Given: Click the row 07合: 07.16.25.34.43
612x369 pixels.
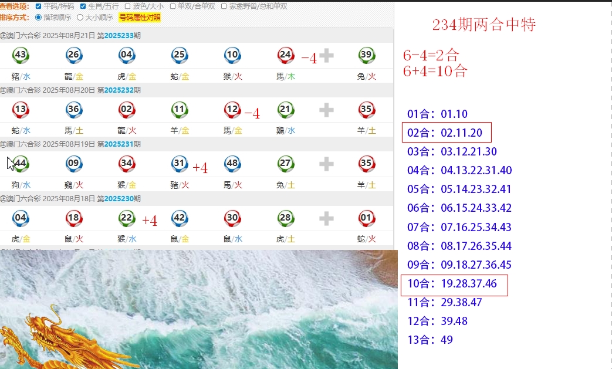Looking at the screenshot, I should (x=459, y=227).
